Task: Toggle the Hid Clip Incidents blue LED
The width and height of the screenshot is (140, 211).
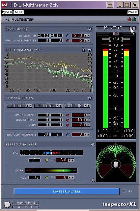Action: tap(68, 135)
